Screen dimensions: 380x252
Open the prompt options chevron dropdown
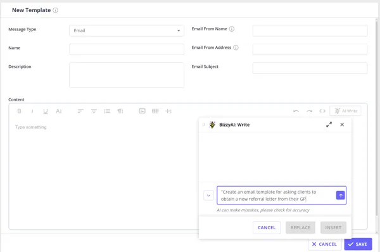pyautogui.click(x=208, y=195)
